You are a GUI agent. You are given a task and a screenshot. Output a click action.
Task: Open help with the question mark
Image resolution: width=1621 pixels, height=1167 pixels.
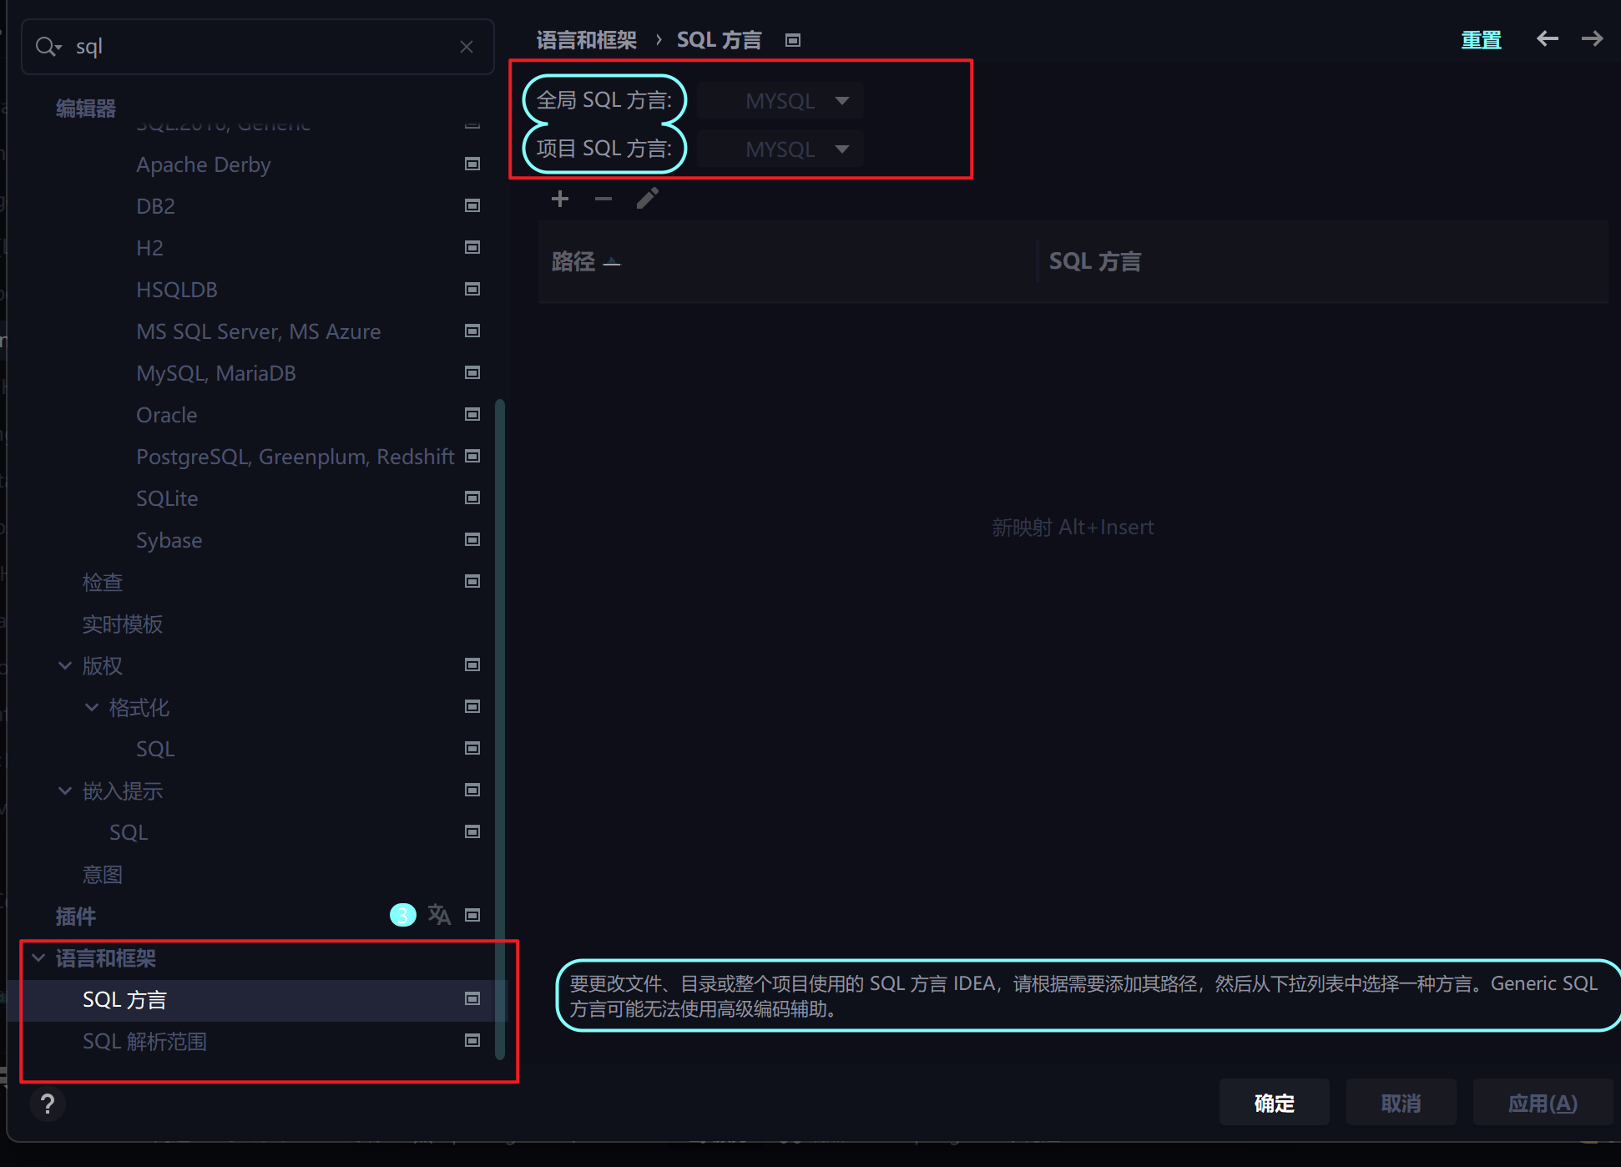pyautogui.click(x=48, y=1104)
